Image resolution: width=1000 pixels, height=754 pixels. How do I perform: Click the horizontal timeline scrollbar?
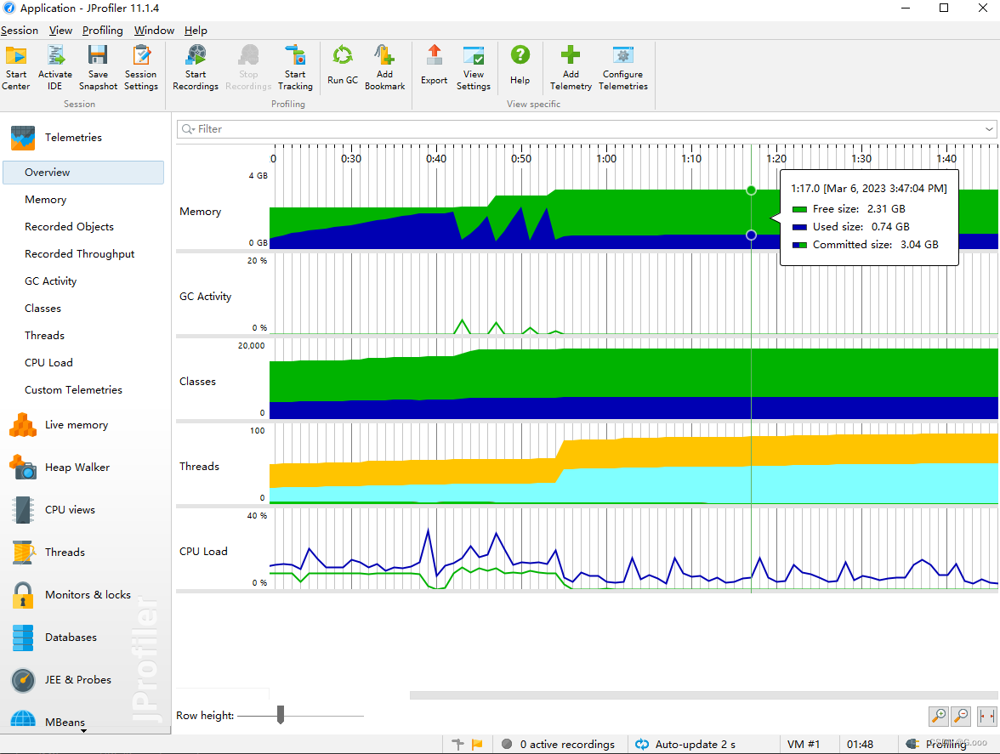[704, 695]
